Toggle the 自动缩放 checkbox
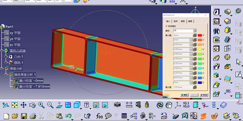Screen dimensions: 243x121 (x=167, y=26)
